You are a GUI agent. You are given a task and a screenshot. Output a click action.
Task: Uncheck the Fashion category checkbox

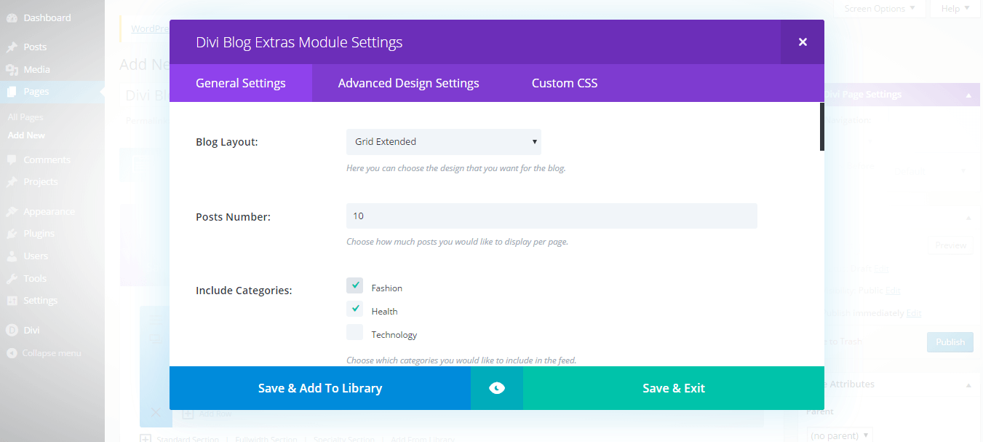354,285
